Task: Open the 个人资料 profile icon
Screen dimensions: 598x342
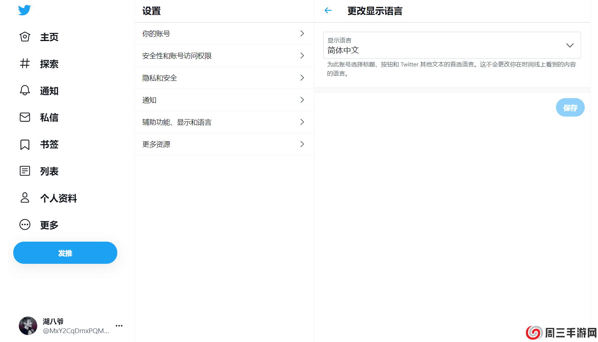Action: click(24, 198)
